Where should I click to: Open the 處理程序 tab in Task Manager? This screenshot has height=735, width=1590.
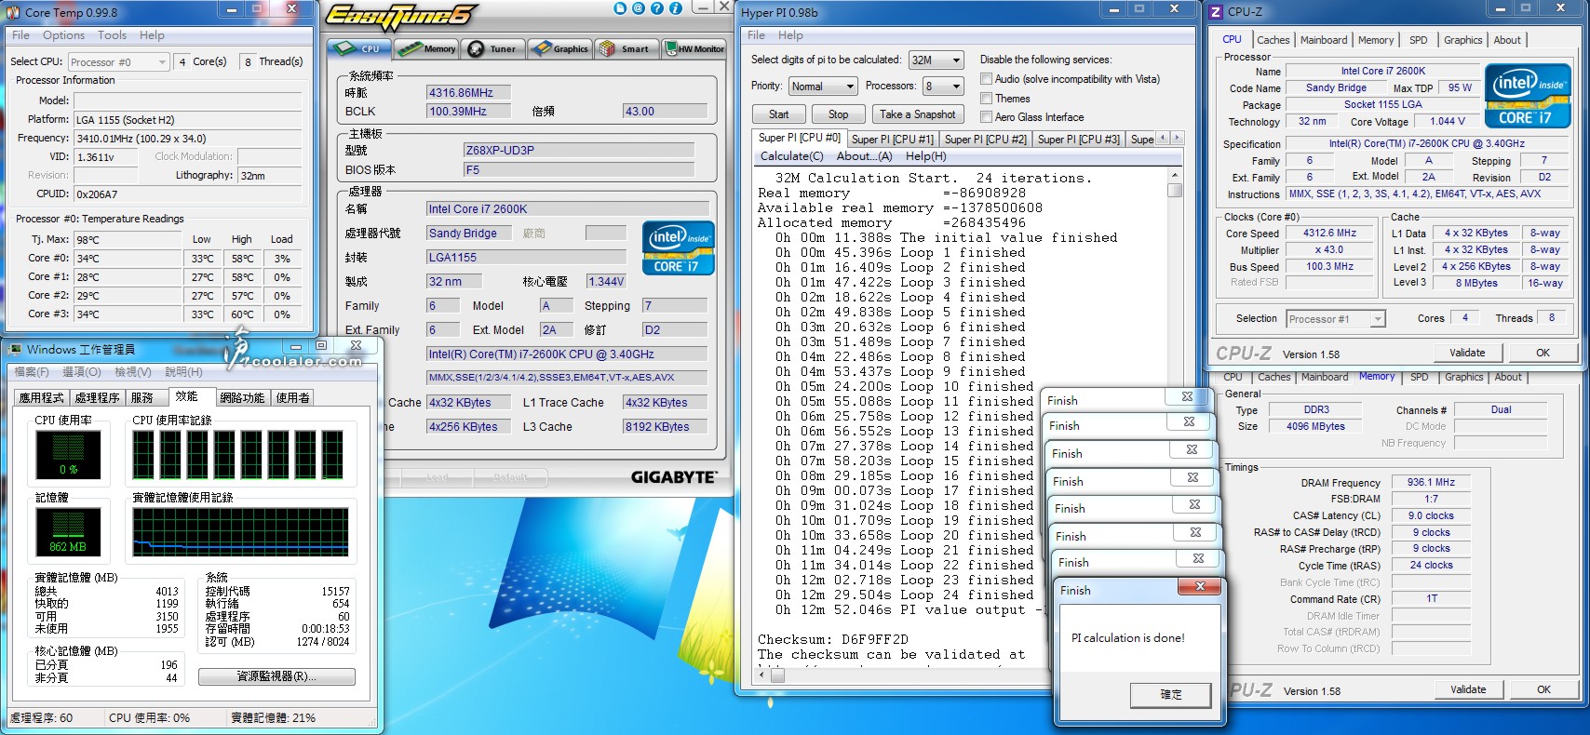[97, 397]
